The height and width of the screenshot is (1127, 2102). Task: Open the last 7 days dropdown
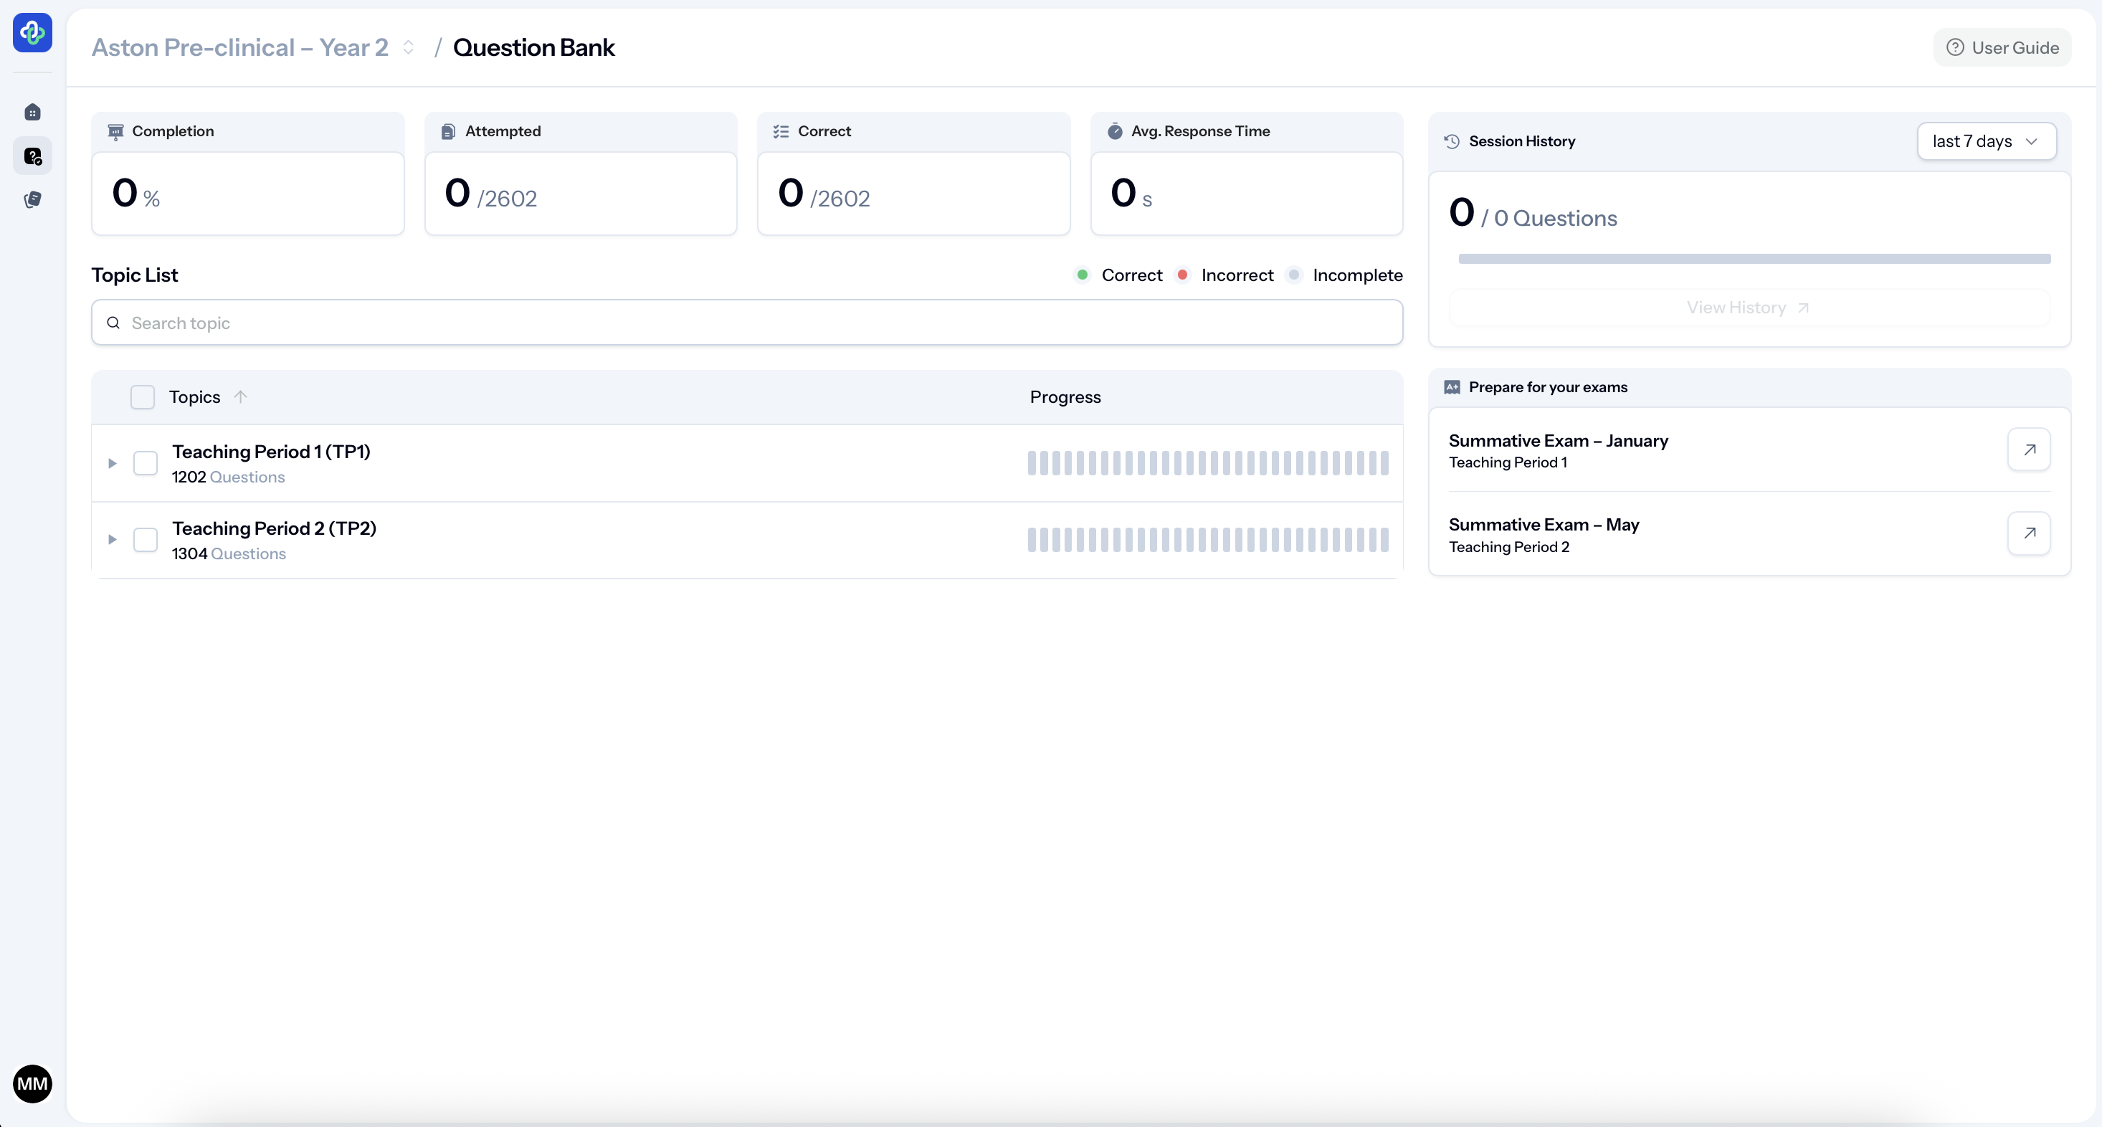tap(1985, 141)
